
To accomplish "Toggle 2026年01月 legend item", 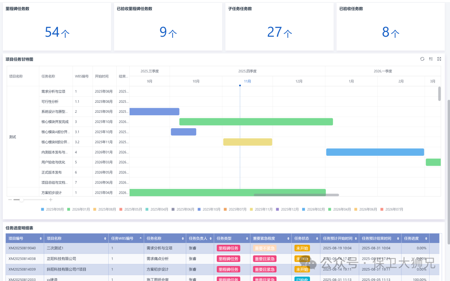I will coord(78,209).
